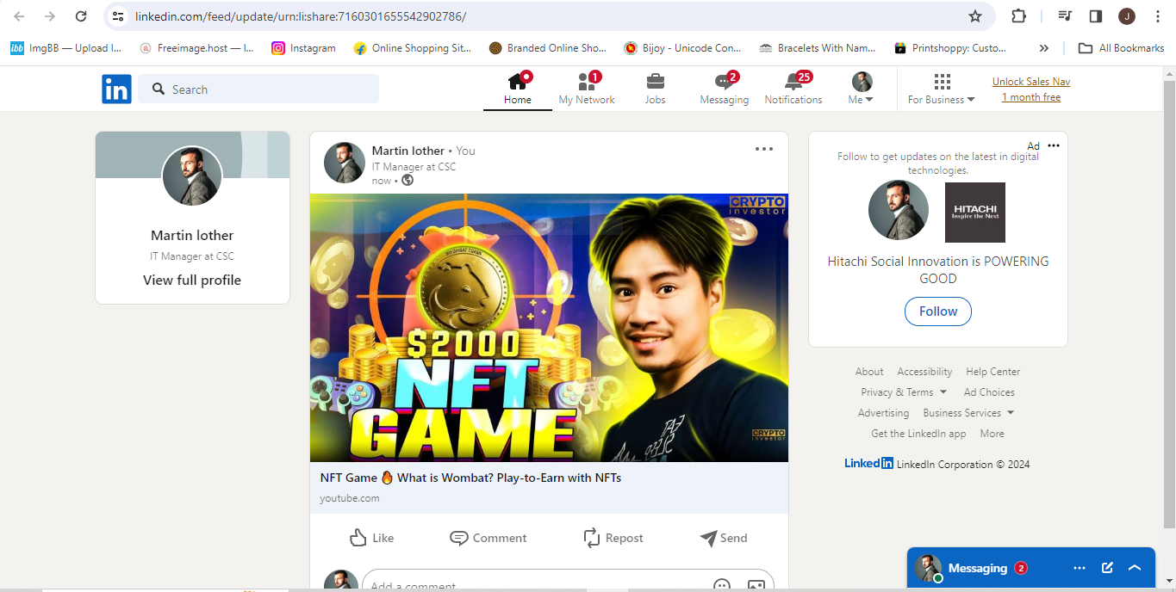Expand the Me profile dropdown
The width and height of the screenshot is (1176, 592).
click(862, 89)
